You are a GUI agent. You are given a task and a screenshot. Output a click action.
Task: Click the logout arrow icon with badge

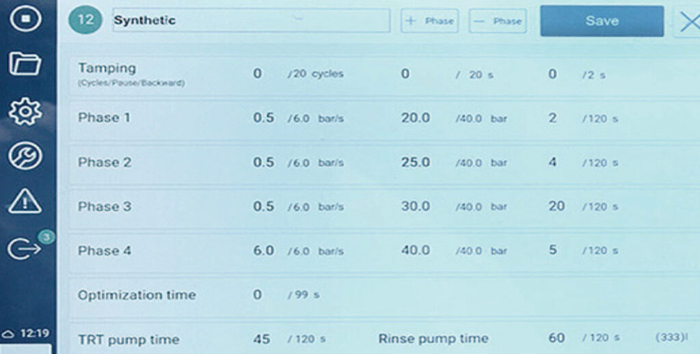25,249
